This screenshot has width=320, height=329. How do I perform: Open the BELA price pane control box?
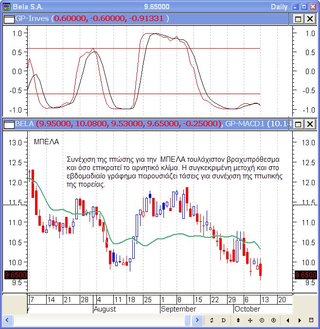tap(9, 124)
